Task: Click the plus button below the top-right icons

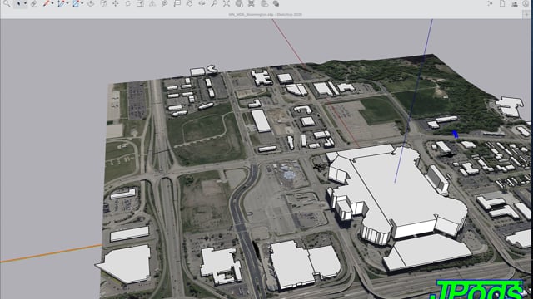Action: click(x=526, y=15)
